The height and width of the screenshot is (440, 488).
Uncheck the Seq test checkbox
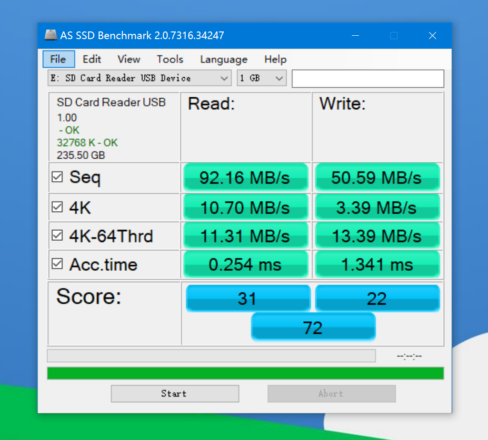pos(57,177)
